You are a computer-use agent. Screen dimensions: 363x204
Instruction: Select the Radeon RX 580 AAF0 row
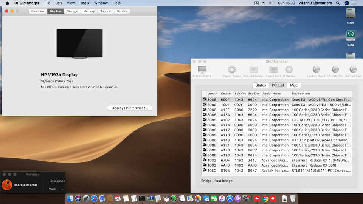click(276, 165)
